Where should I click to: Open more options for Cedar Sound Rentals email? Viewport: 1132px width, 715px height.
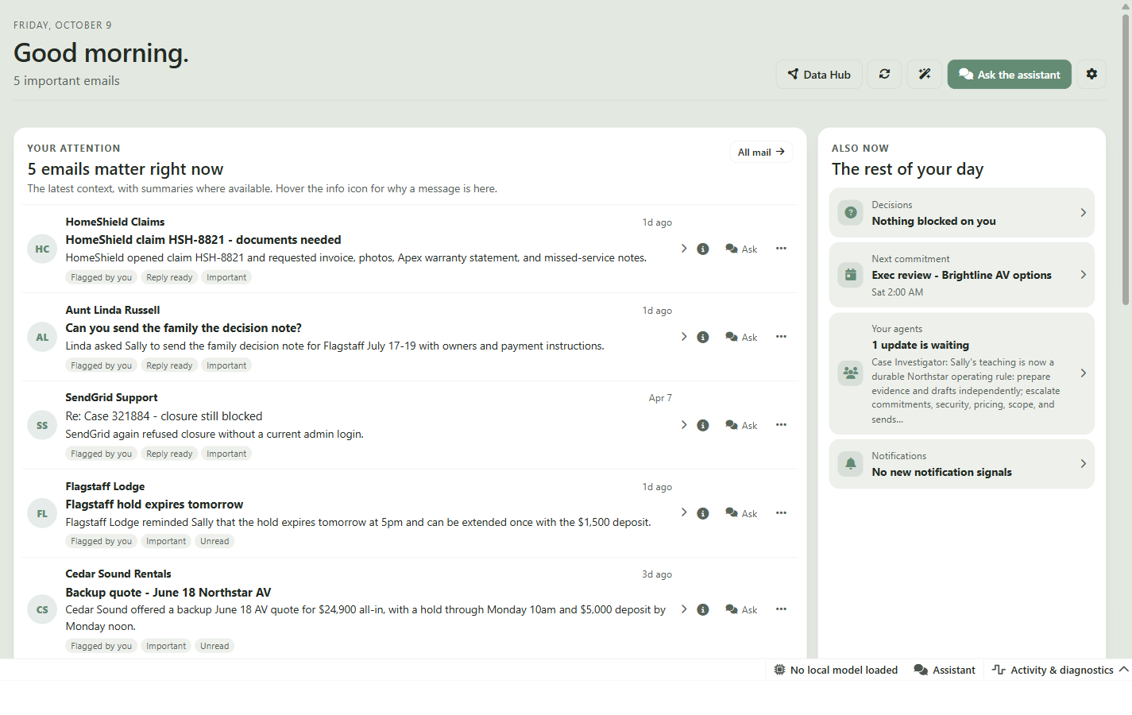click(782, 609)
